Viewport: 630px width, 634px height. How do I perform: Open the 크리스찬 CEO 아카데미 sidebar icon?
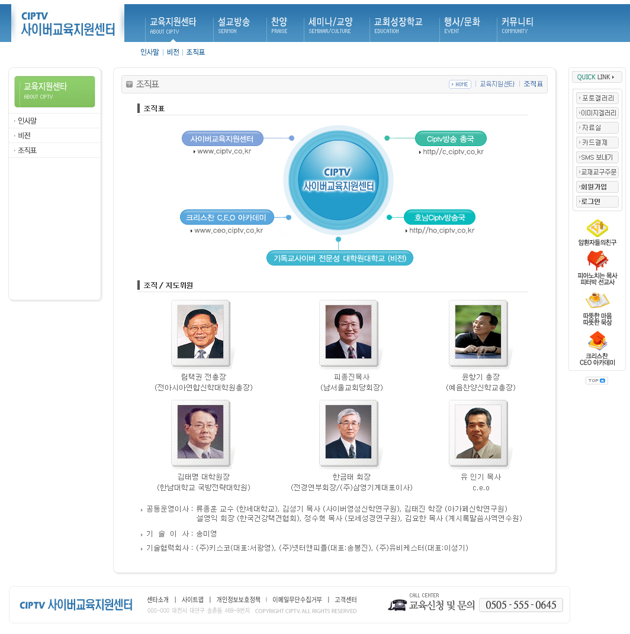coord(597,341)
